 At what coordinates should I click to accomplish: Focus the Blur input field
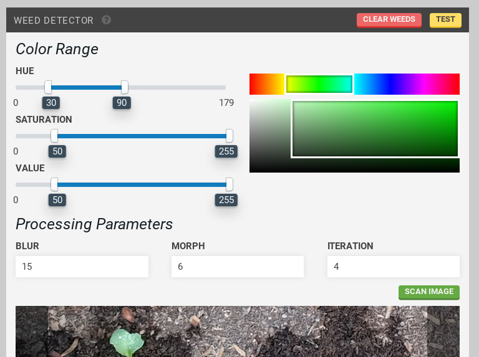click(82, 267)
